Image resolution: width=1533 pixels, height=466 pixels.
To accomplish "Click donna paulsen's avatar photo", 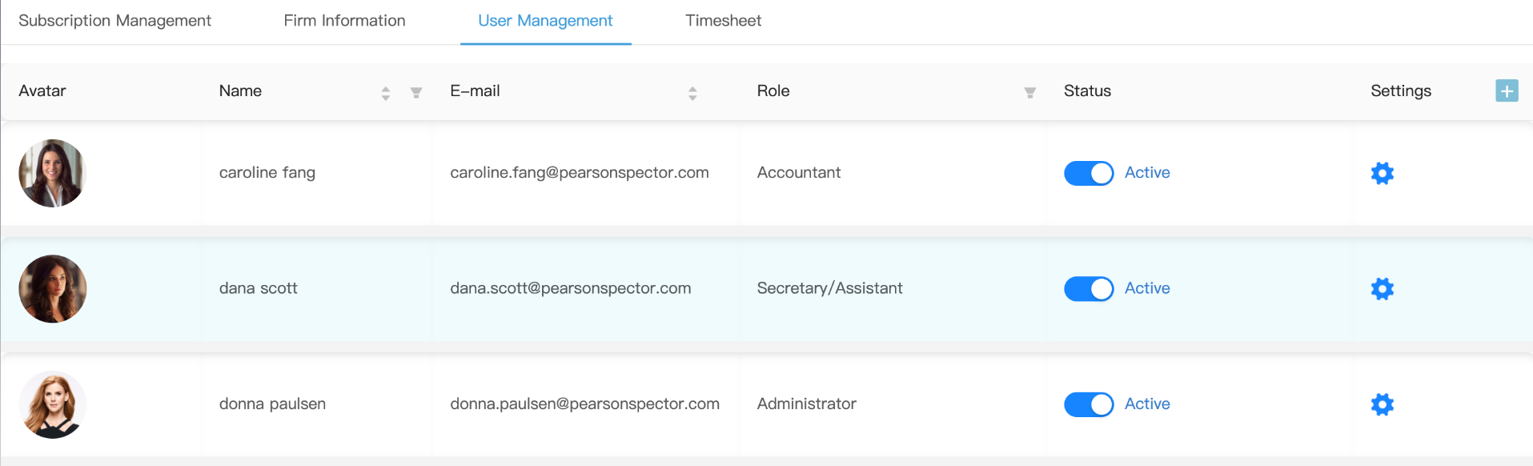I will click(x=52, y=404).
